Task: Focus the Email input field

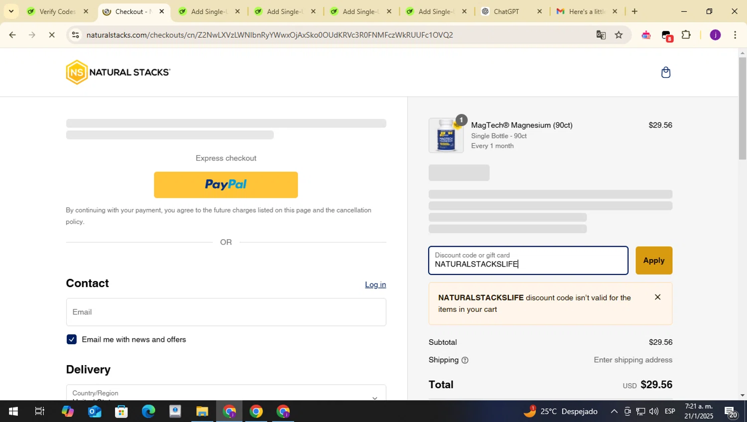Action: (226, 312)
